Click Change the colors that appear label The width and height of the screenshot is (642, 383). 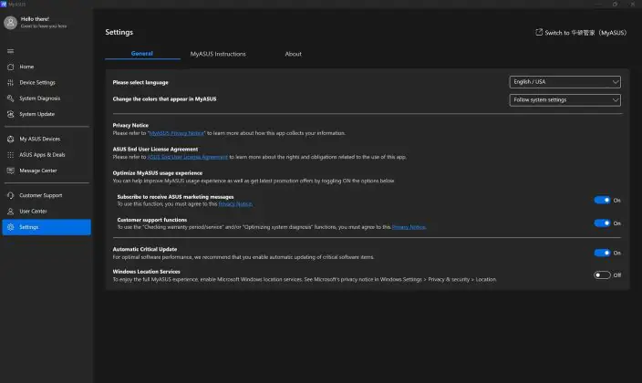[x=164, y=98]
